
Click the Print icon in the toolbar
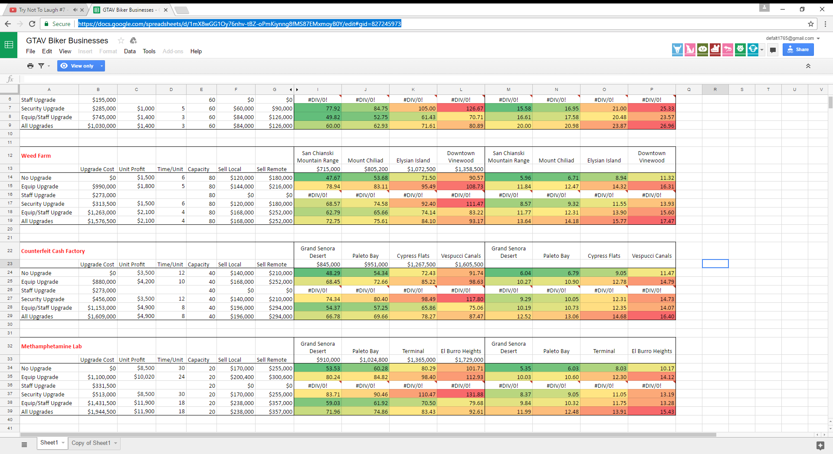(30, 66)
